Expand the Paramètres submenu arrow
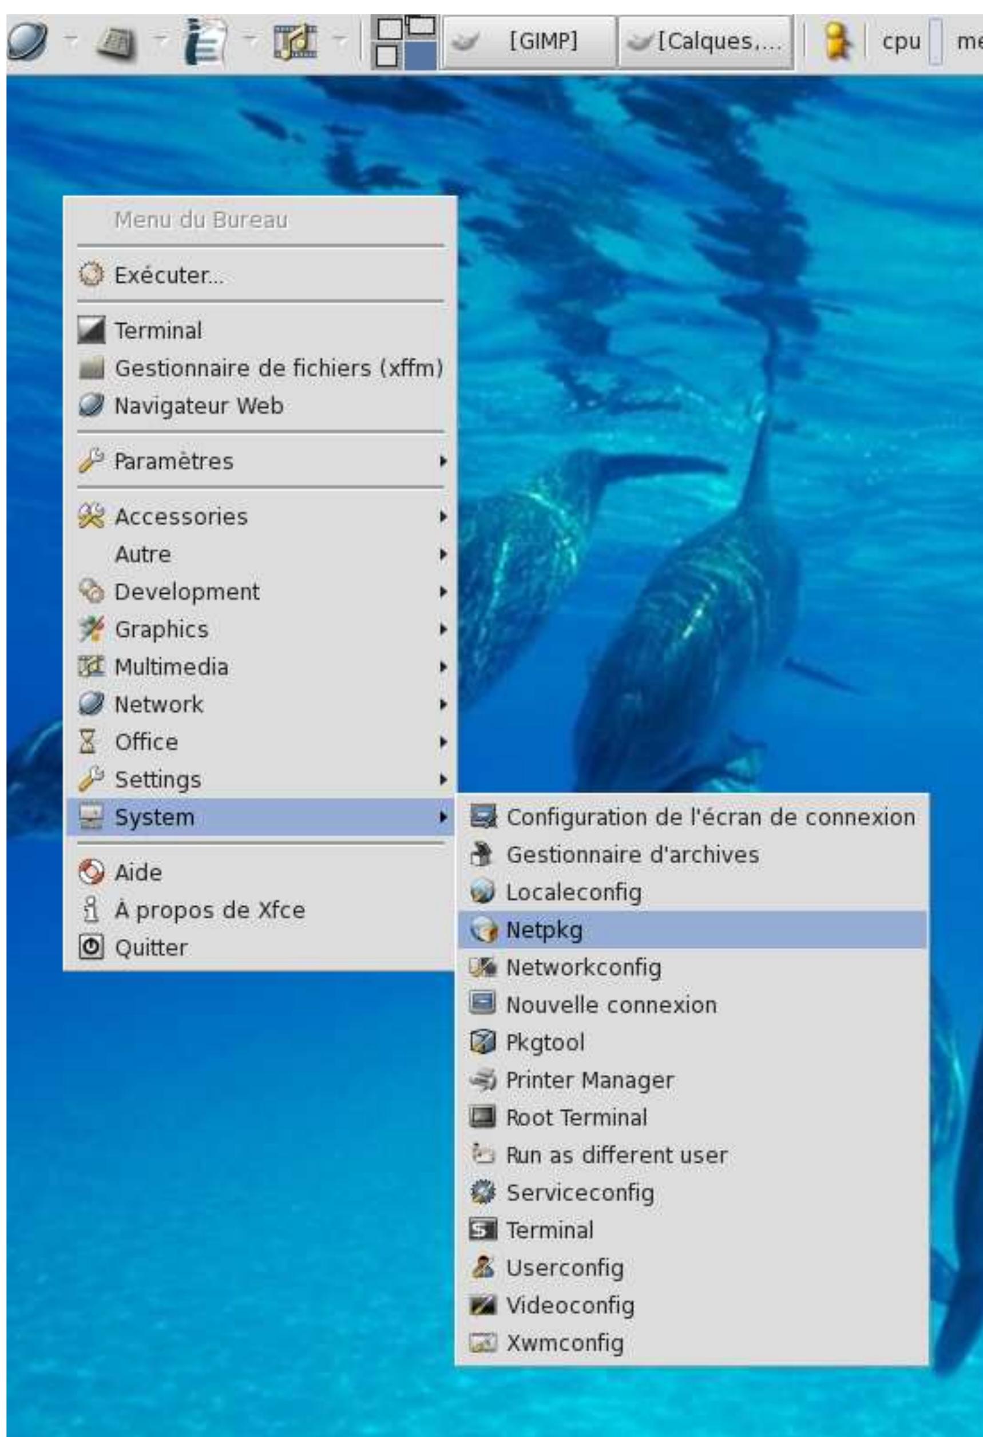This screenshot has height=1437, width=983. coord(442,461)
